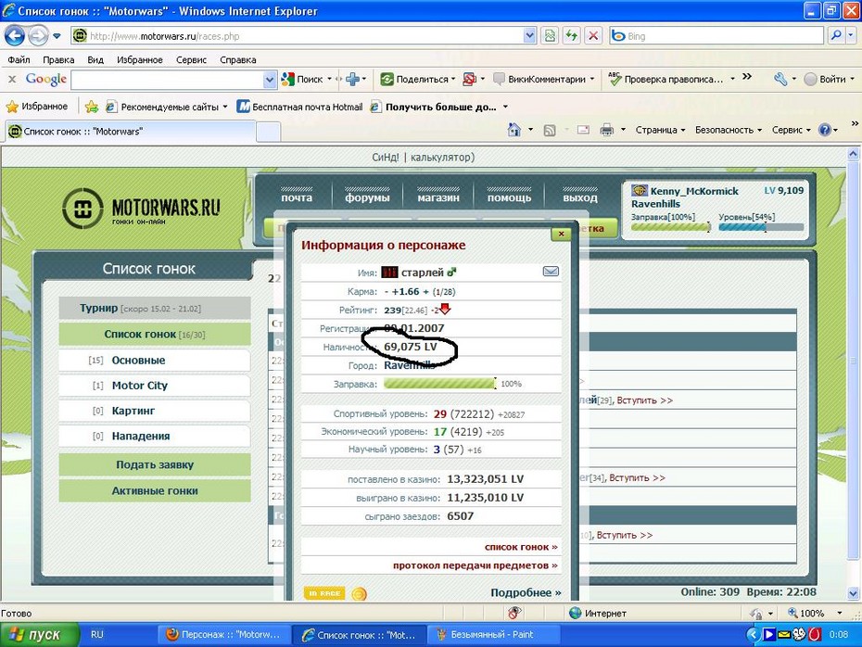The width and height of the screenshot is (862, 647).
Task: Open the Вид menu
Action: coord(95,59)
